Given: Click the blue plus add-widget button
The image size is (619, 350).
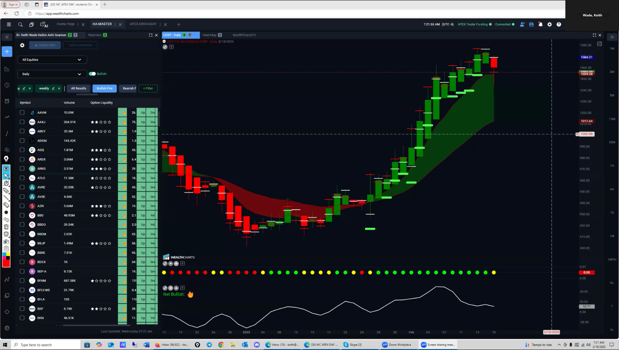Looking at the screenshot, I should 7,51.
